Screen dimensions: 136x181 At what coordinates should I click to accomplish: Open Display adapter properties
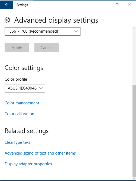(28, 164)
